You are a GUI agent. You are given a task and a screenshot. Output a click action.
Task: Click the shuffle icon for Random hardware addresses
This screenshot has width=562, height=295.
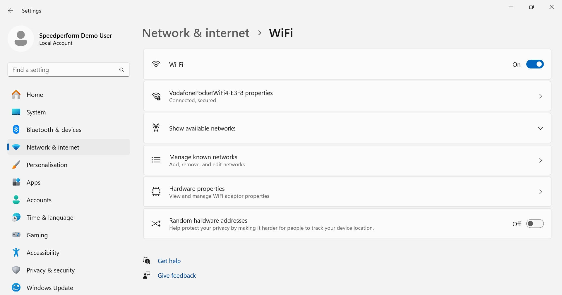point(156,223)
